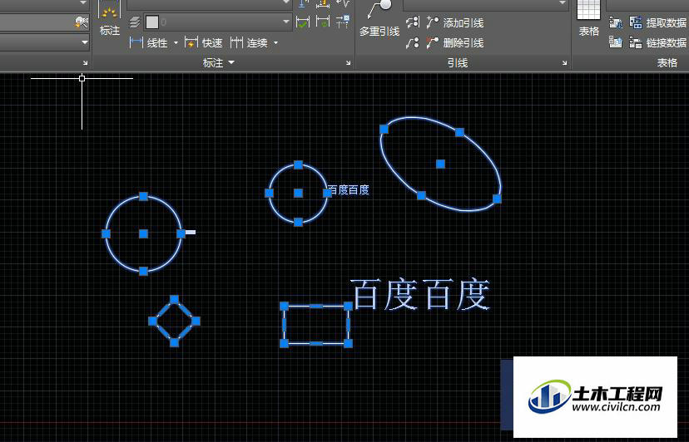Click the reassociate dimension icon

click(x=323, y=22)
